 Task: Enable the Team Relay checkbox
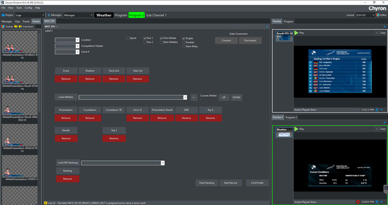(183, 46)
